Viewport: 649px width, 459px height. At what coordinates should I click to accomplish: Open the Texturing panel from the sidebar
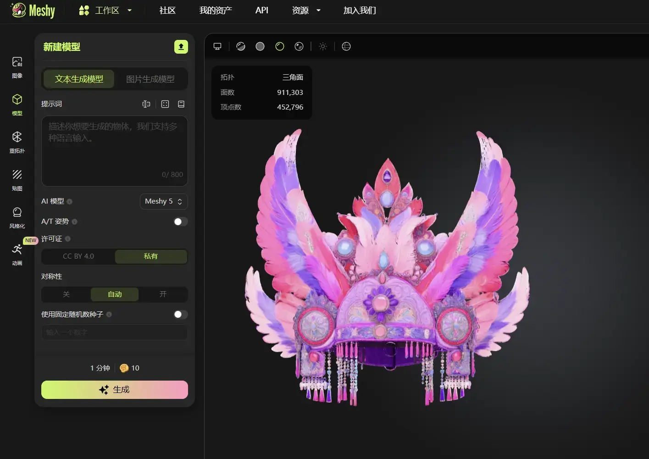(x=17, y=179)
